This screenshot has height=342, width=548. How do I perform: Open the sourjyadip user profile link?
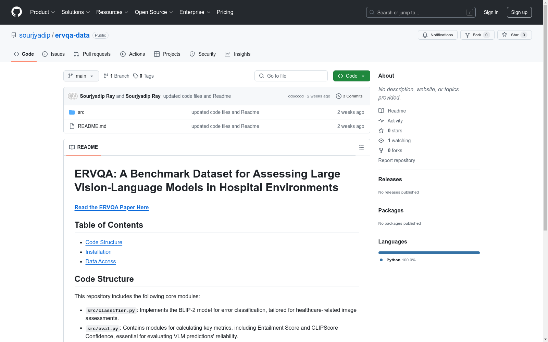(35, 35)
